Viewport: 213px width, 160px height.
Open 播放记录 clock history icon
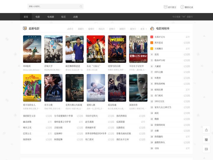(182, 7)
